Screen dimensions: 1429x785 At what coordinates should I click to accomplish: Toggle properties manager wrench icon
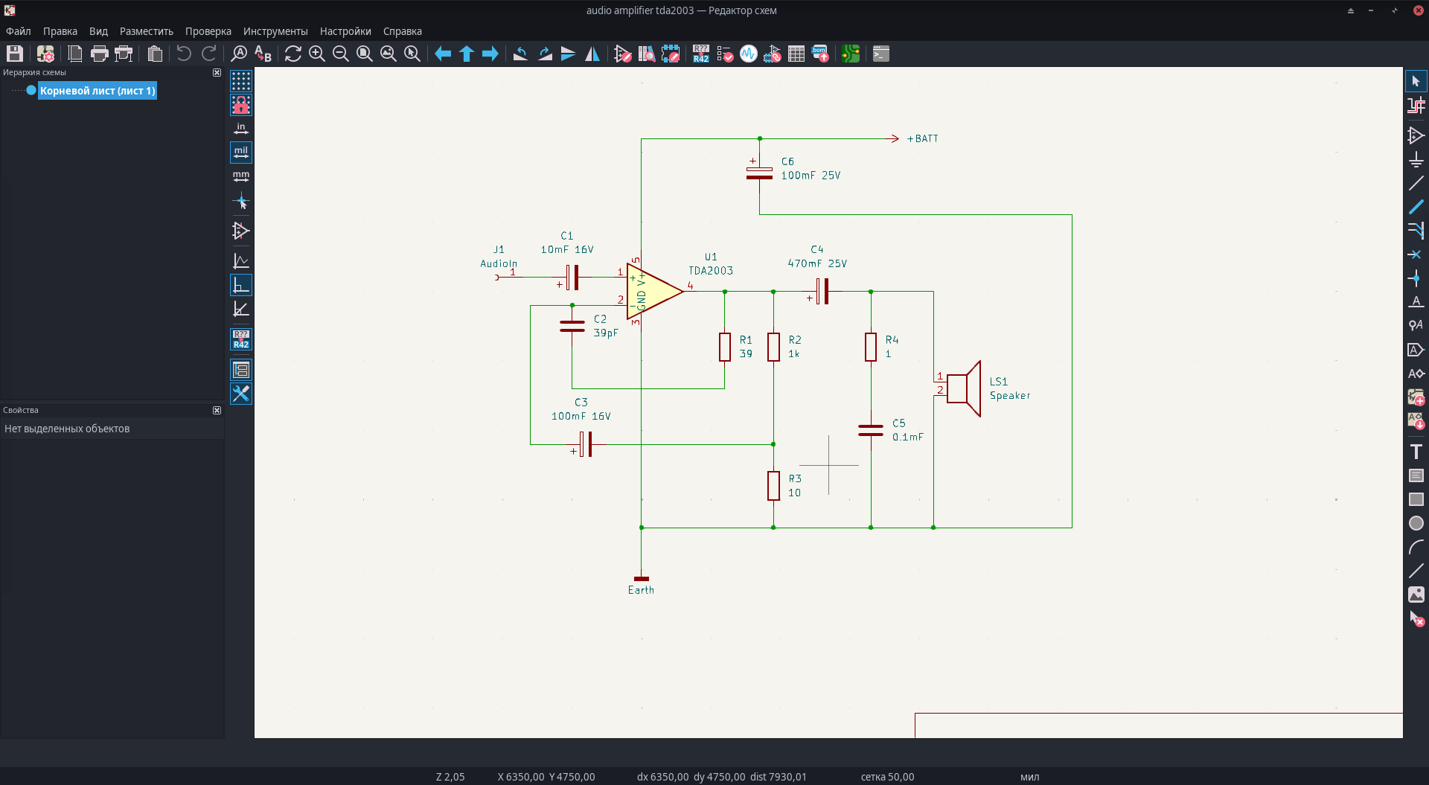point(241,394)
